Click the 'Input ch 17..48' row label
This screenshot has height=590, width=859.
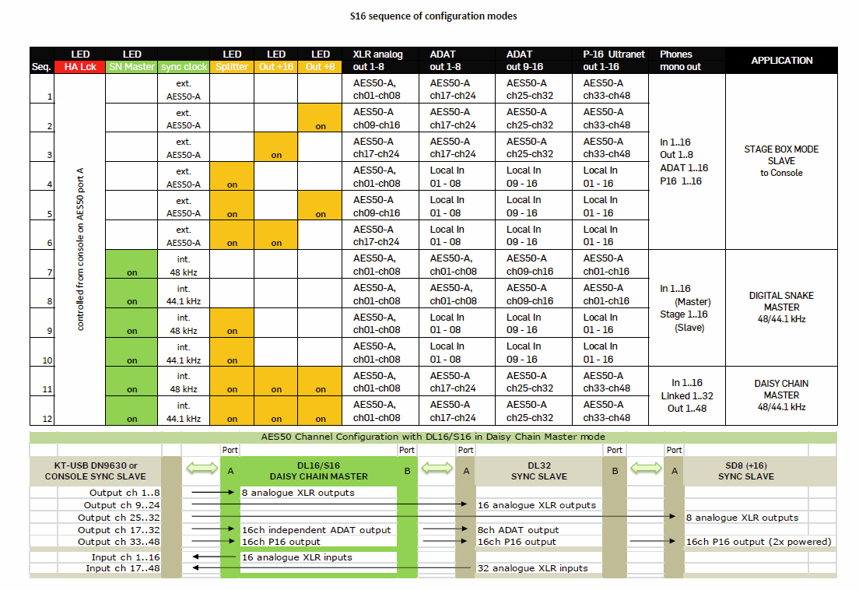point(122,569)
